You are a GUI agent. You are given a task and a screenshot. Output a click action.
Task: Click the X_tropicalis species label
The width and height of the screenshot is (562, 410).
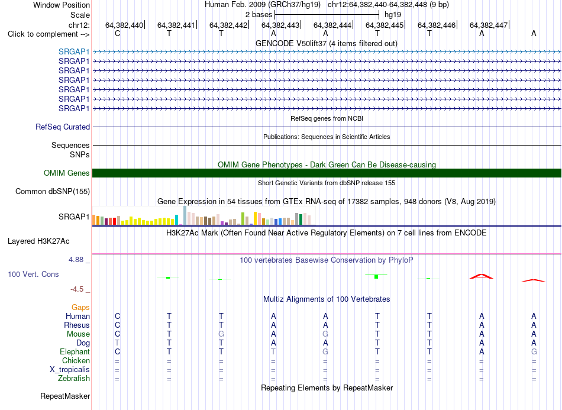[70, 370]
